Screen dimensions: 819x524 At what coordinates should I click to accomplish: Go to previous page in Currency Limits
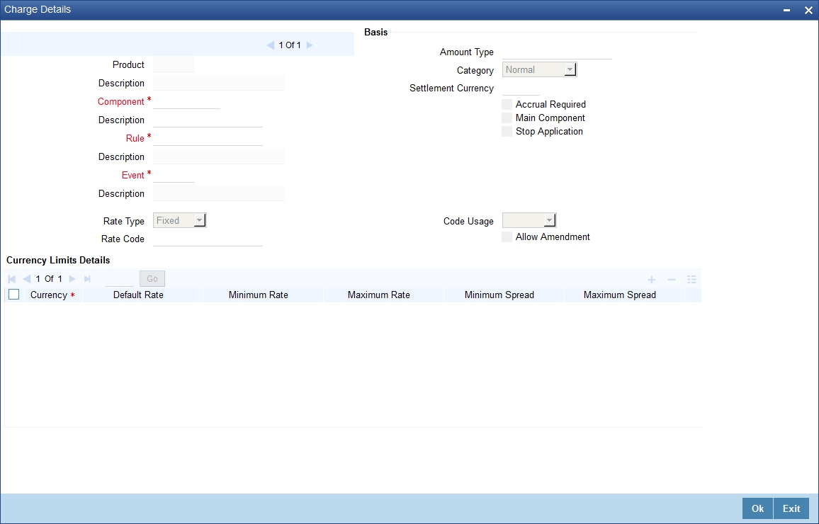click(27, 279)
